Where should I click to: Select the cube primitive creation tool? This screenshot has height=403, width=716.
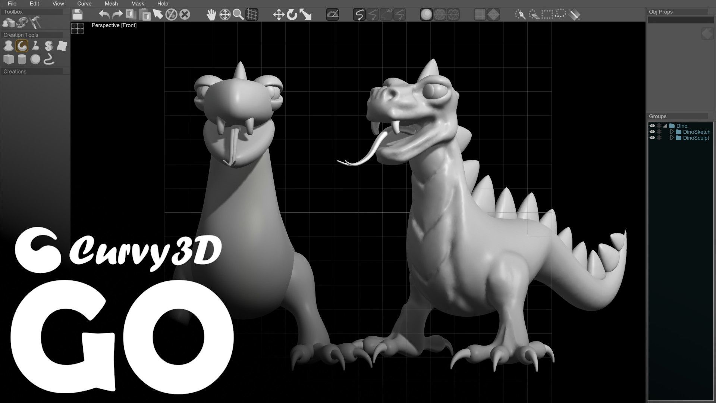pos(9,59)
